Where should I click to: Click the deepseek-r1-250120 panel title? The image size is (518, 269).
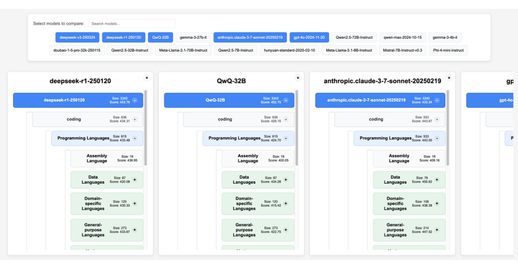pos(80,81)
